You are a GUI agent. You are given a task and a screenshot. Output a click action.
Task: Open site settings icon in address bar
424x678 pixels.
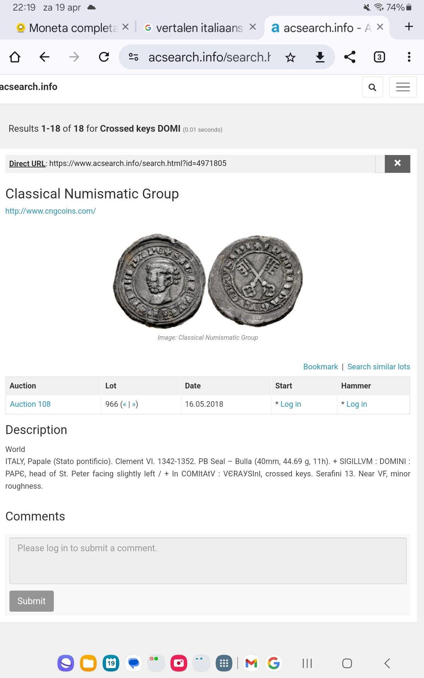[134, 57]
